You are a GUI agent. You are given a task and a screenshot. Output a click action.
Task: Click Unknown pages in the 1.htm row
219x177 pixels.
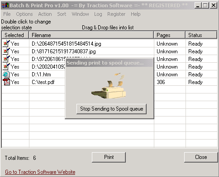click(x=167, y=75)
